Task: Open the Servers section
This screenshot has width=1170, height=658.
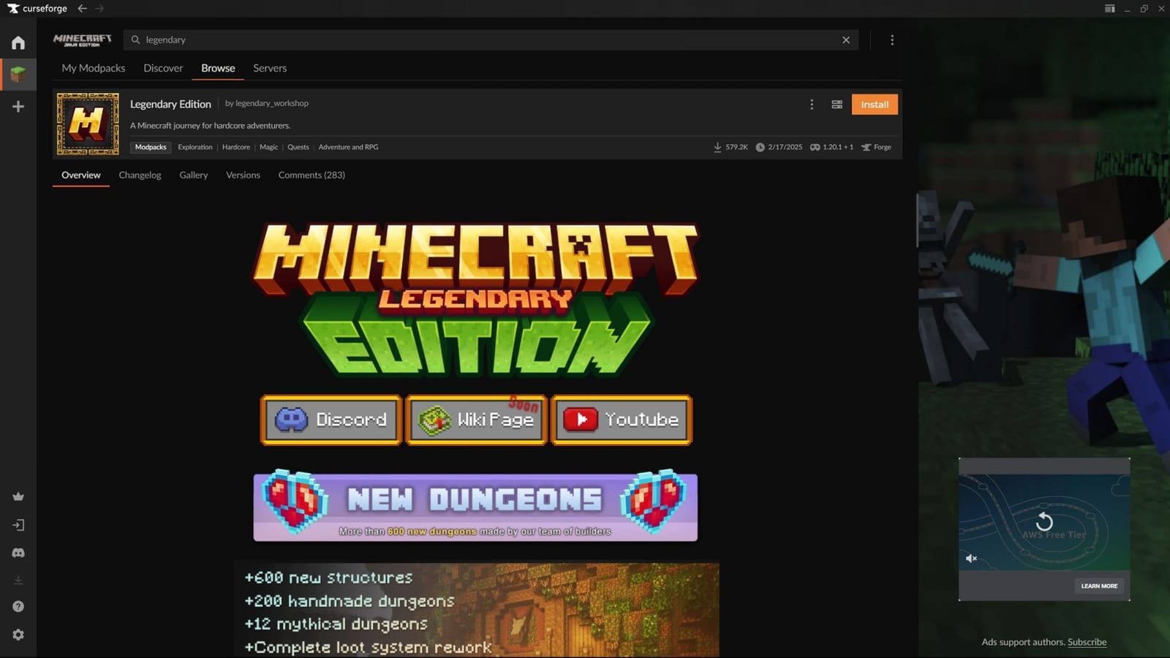Action: (269, 68)
